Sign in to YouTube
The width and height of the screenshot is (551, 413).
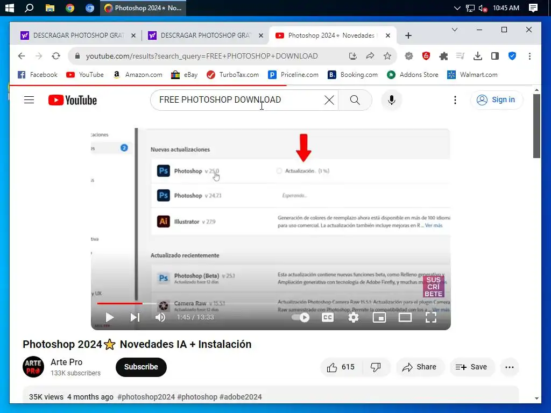[x=496, y=99]
